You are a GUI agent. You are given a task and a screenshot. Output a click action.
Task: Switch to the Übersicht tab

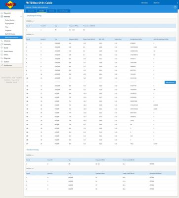click(x=31, y=11)
